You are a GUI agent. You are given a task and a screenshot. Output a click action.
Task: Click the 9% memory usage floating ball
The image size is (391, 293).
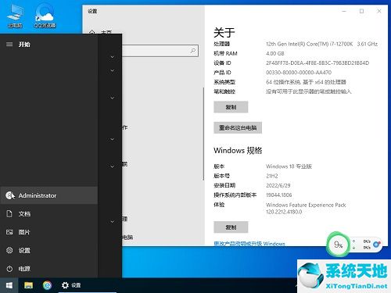[x=338, y=245]
